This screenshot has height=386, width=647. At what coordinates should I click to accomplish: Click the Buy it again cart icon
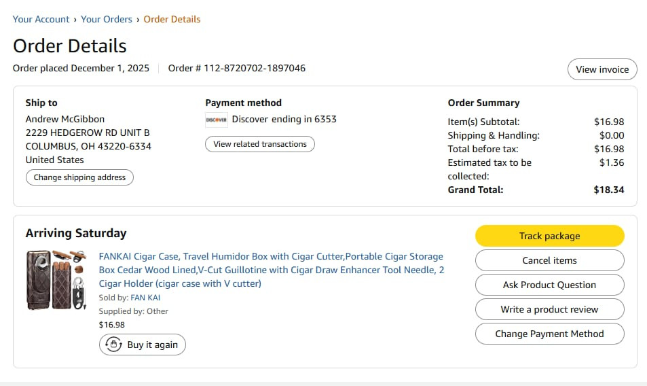(x=113, y=345)
